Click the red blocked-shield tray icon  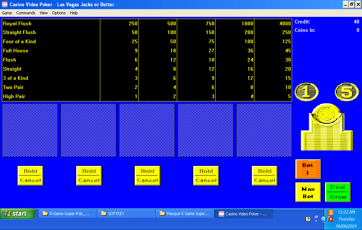(331, 219)
